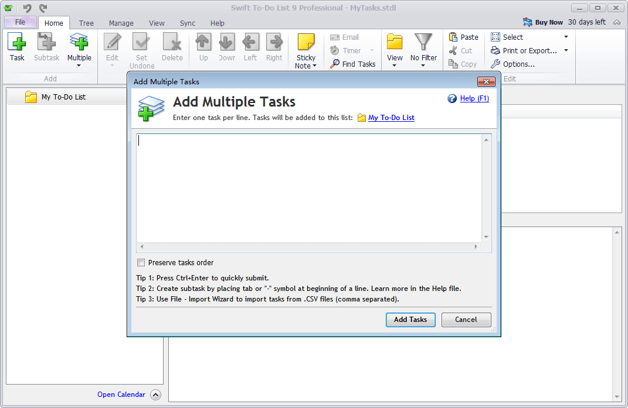Expand the Multiple button dropdown arrow

pos(79,66)
